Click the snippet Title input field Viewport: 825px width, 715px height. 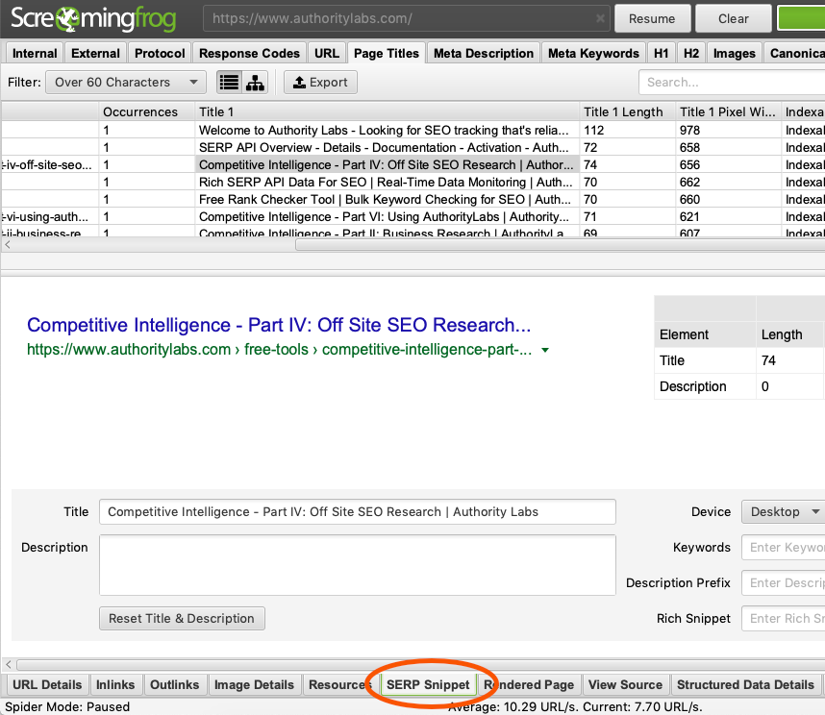[358, 511]
